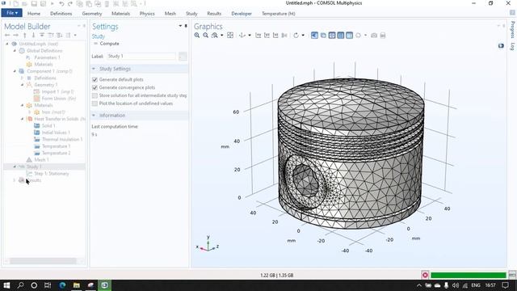Enable Store solution for all intermediate study steps

tap(95, 95)
